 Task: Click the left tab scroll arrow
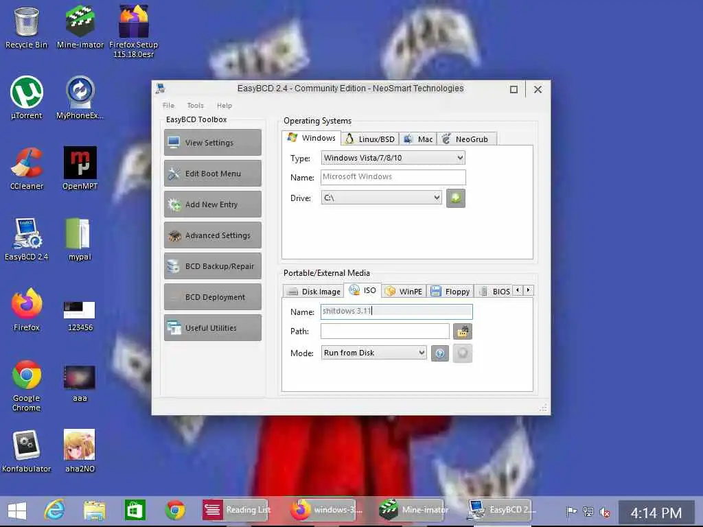[x=518, y=290]
